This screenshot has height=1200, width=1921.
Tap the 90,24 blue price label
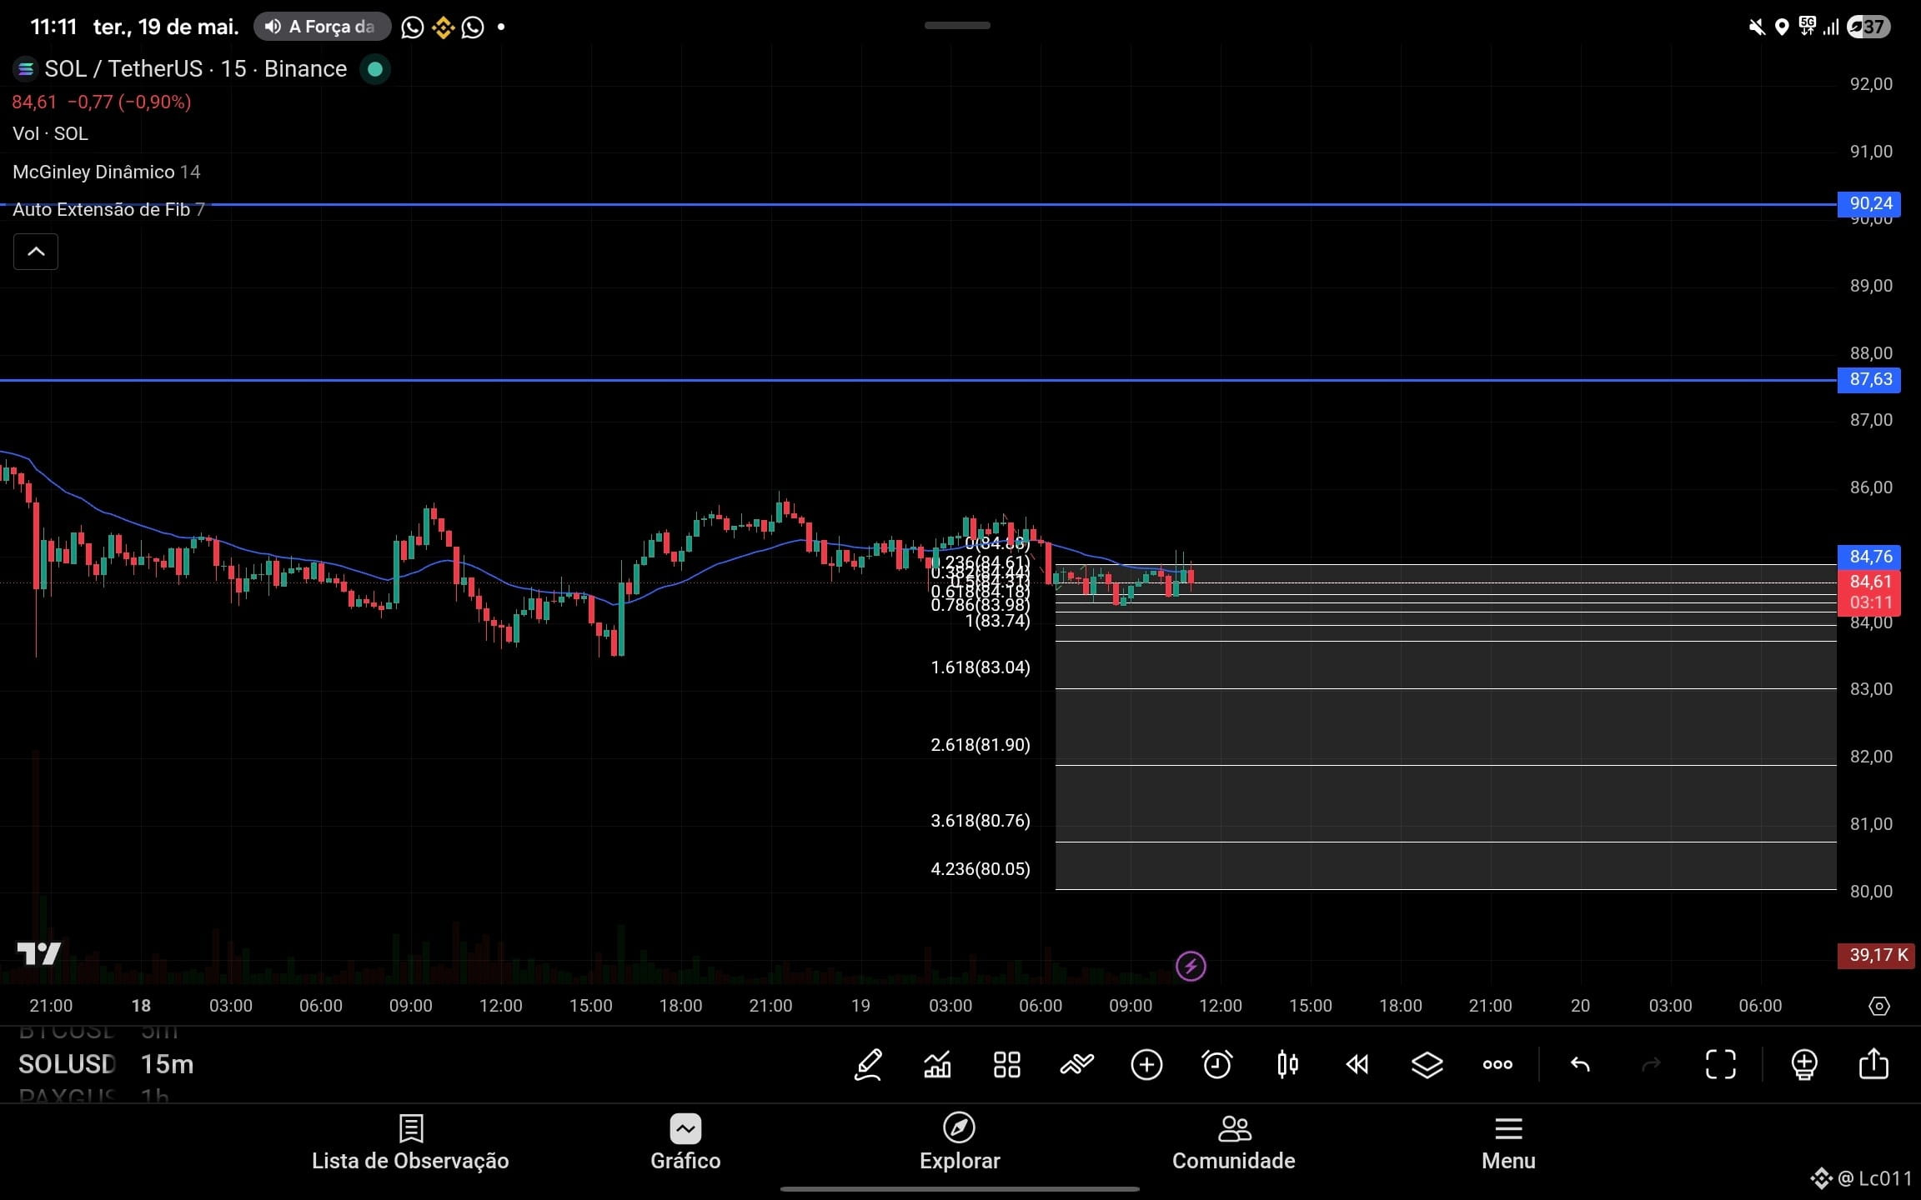pos(1868,203)
